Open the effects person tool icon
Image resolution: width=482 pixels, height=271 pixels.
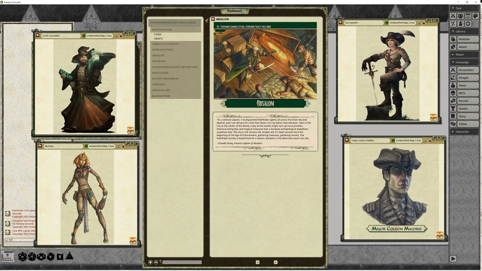[461, 23]
